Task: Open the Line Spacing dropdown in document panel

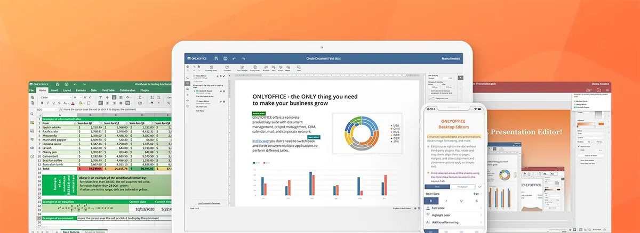Action: click(434, 78)
